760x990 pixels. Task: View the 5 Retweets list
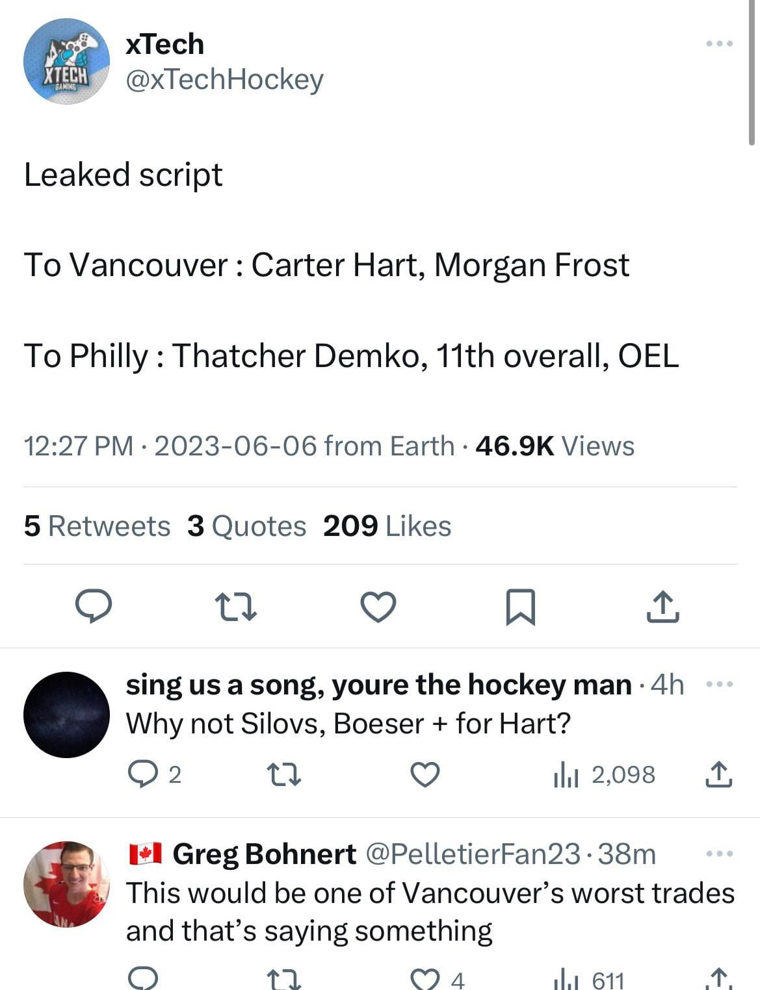[97, 526]
